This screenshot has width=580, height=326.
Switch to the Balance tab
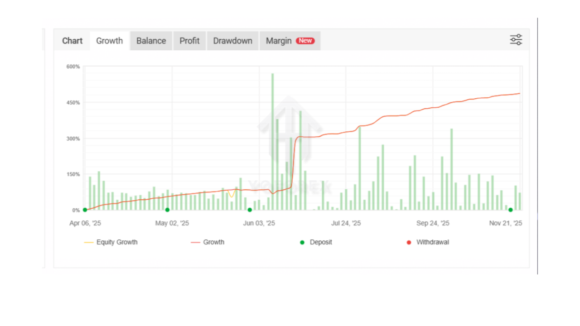tap(151, 41)
